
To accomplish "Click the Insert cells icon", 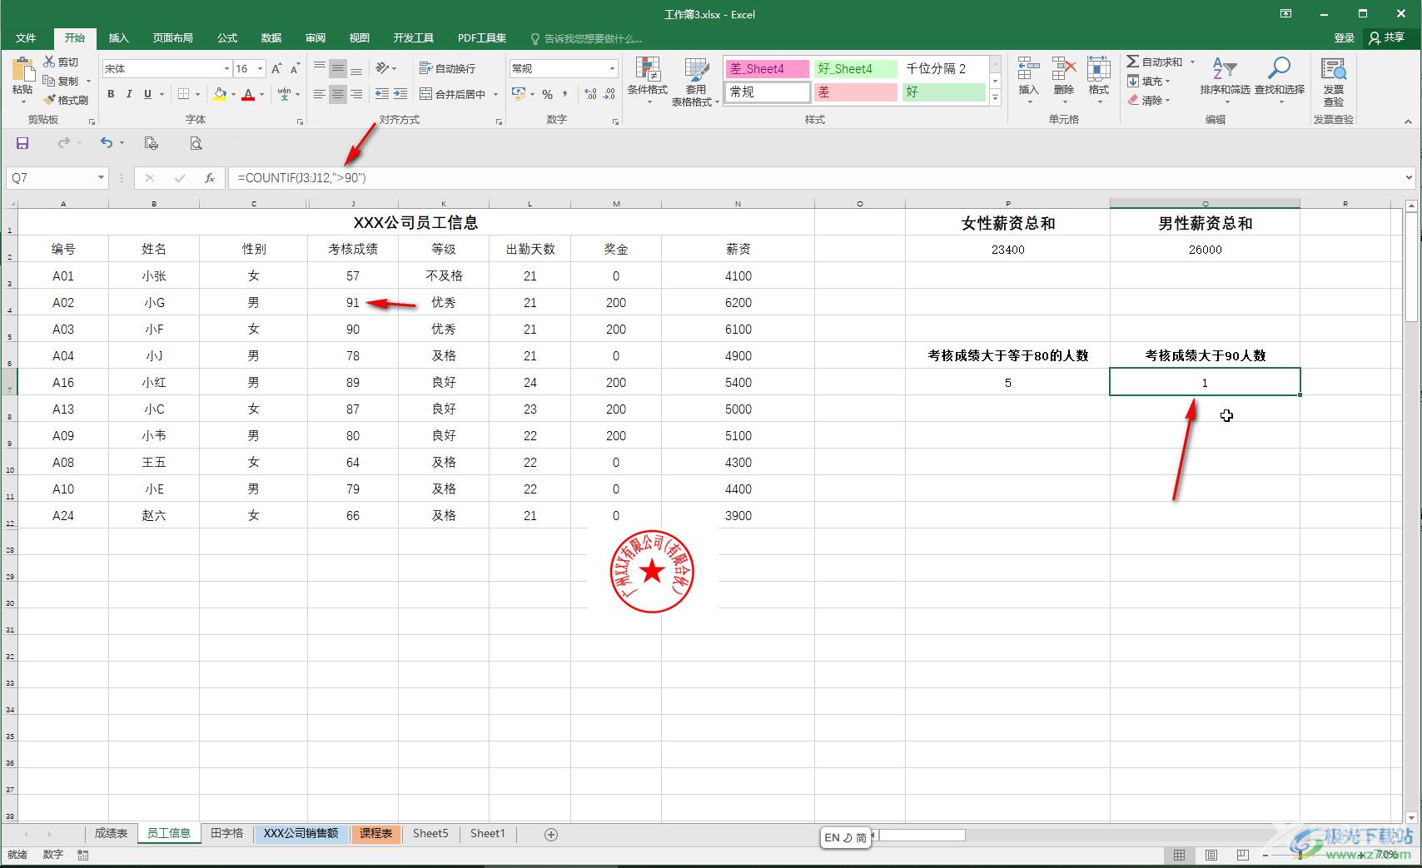I will pyautogui.click(x=1029, y=69).
